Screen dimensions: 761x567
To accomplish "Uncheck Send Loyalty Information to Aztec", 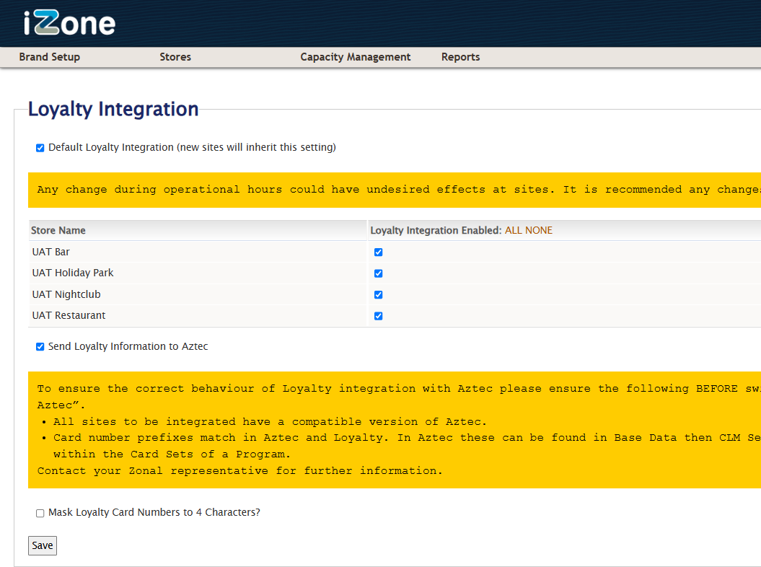I will [x=40, y=347].
